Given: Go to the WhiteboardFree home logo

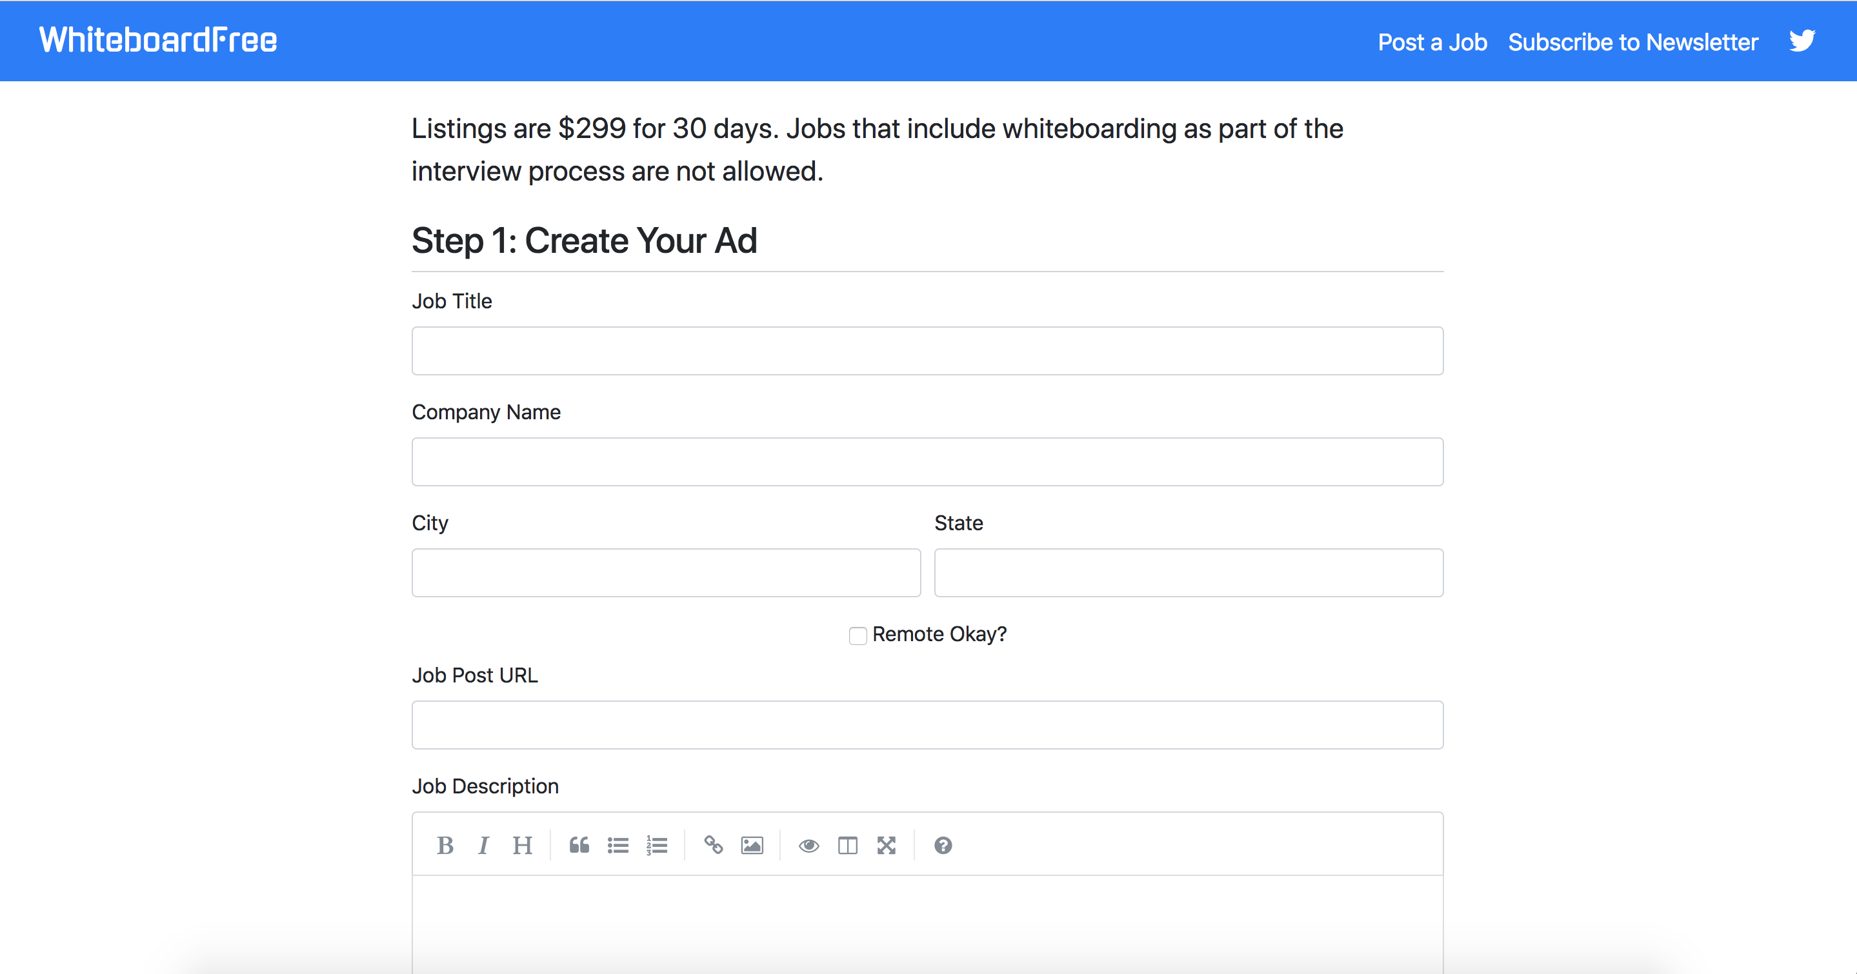Looking at the screenshot, I should (x=158, y=41).
